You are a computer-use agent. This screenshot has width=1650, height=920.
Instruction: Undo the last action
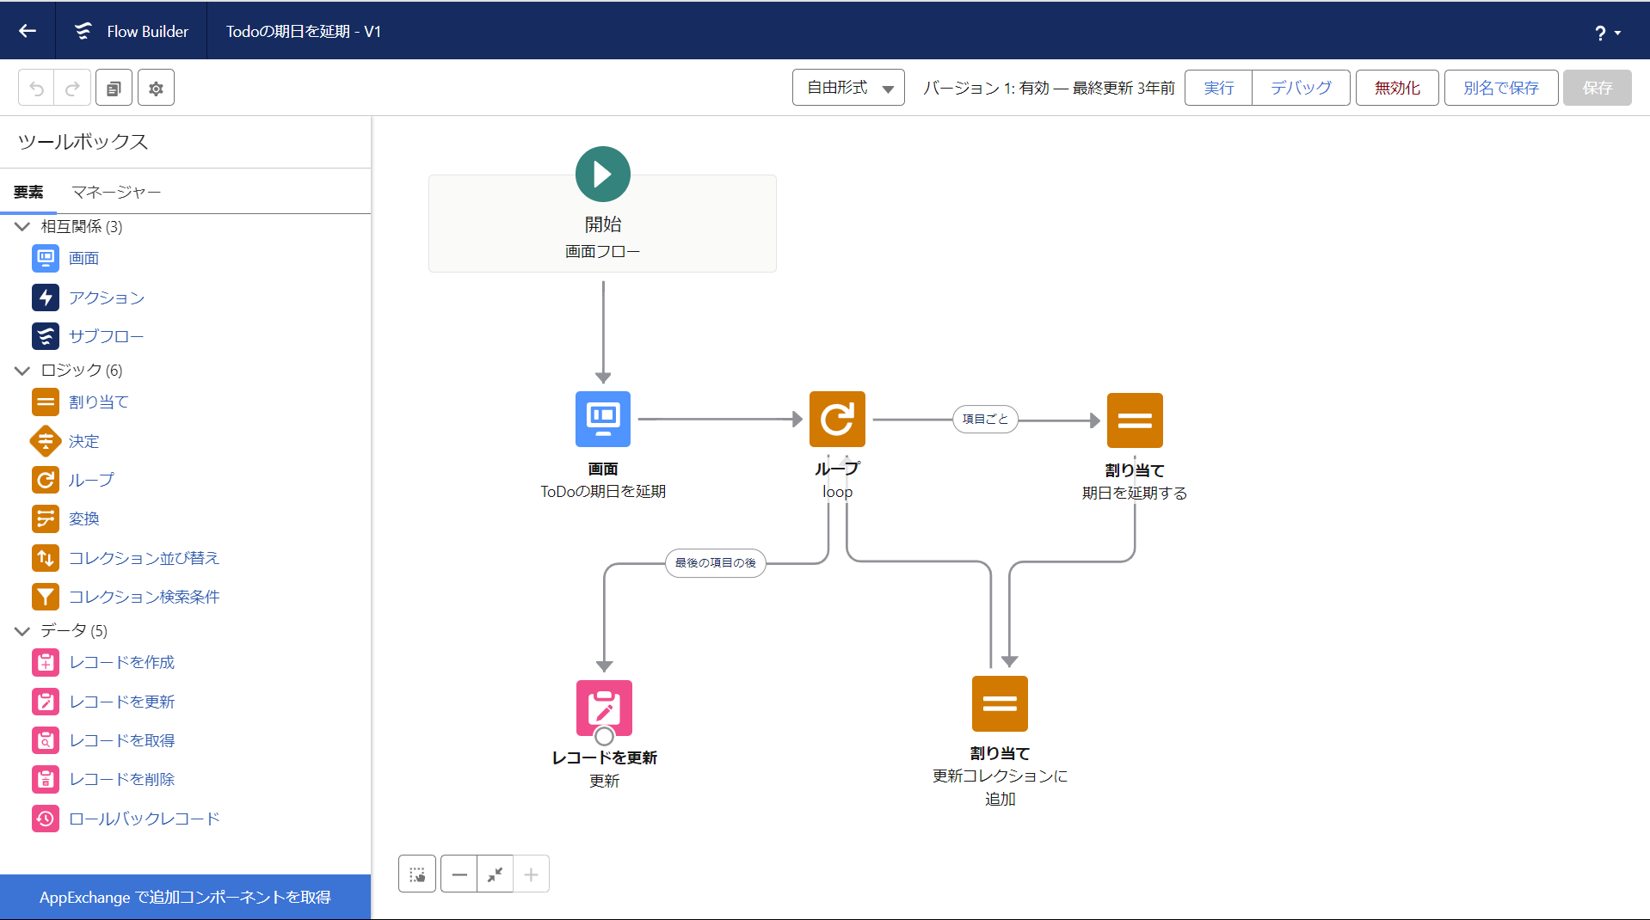pyautogui.click(x=36, y=88)
